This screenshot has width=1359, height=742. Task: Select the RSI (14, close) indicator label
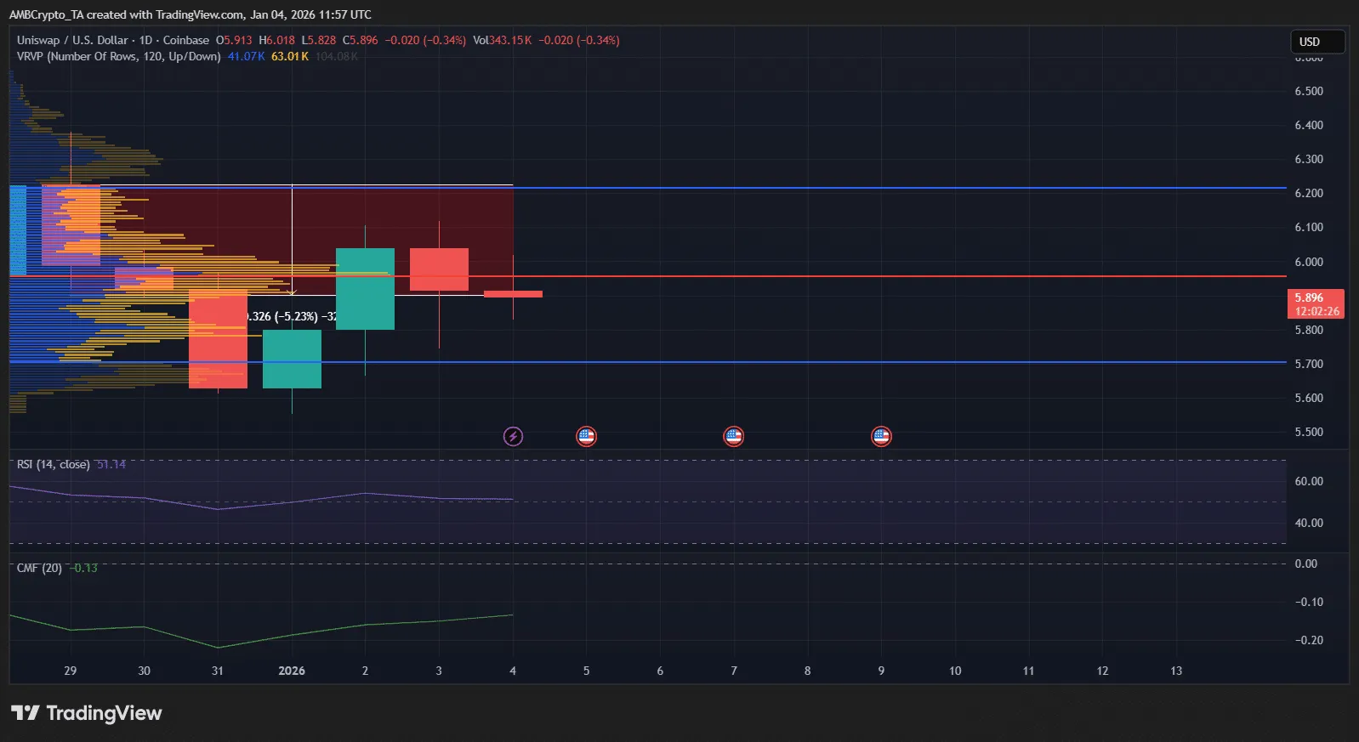[x=53, y=465]
